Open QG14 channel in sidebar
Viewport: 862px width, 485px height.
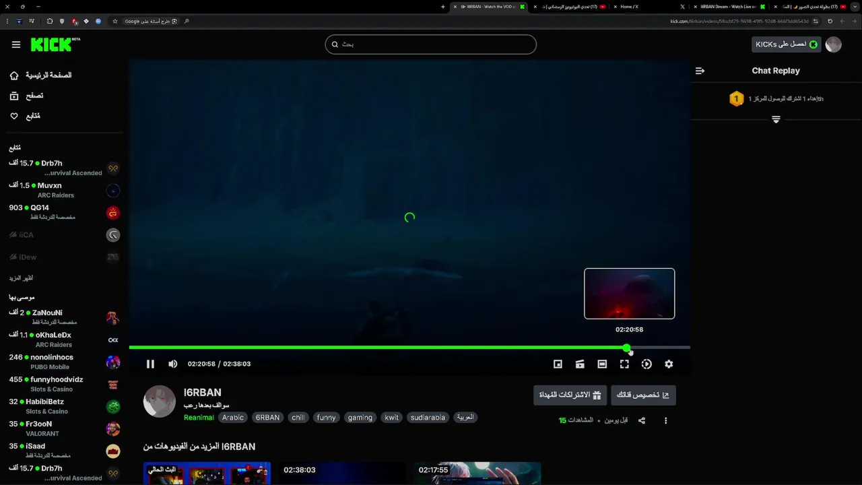pos(64,212)
